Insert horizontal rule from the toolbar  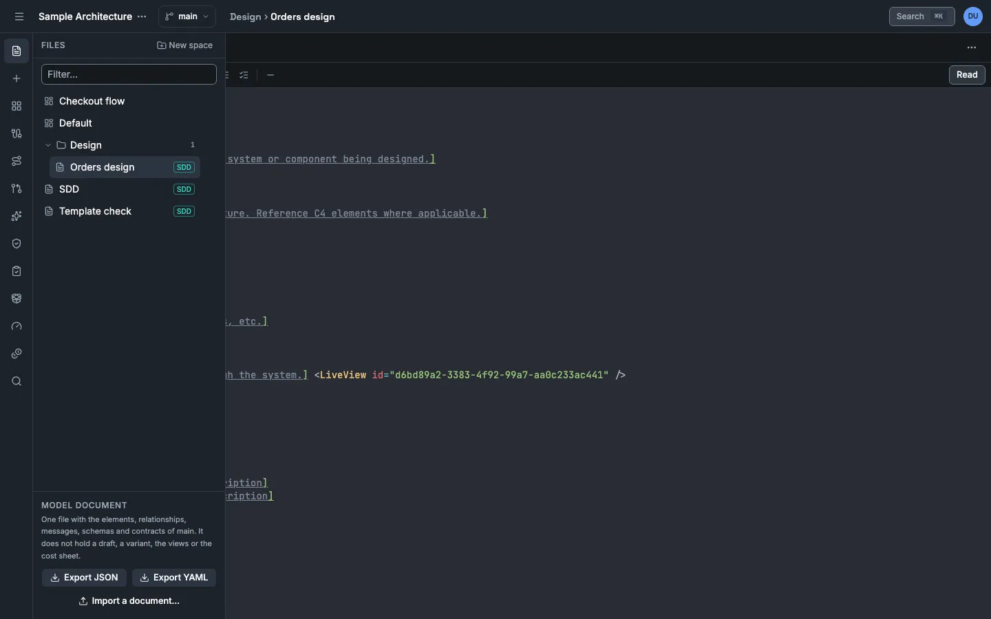(x=270, y=75)
